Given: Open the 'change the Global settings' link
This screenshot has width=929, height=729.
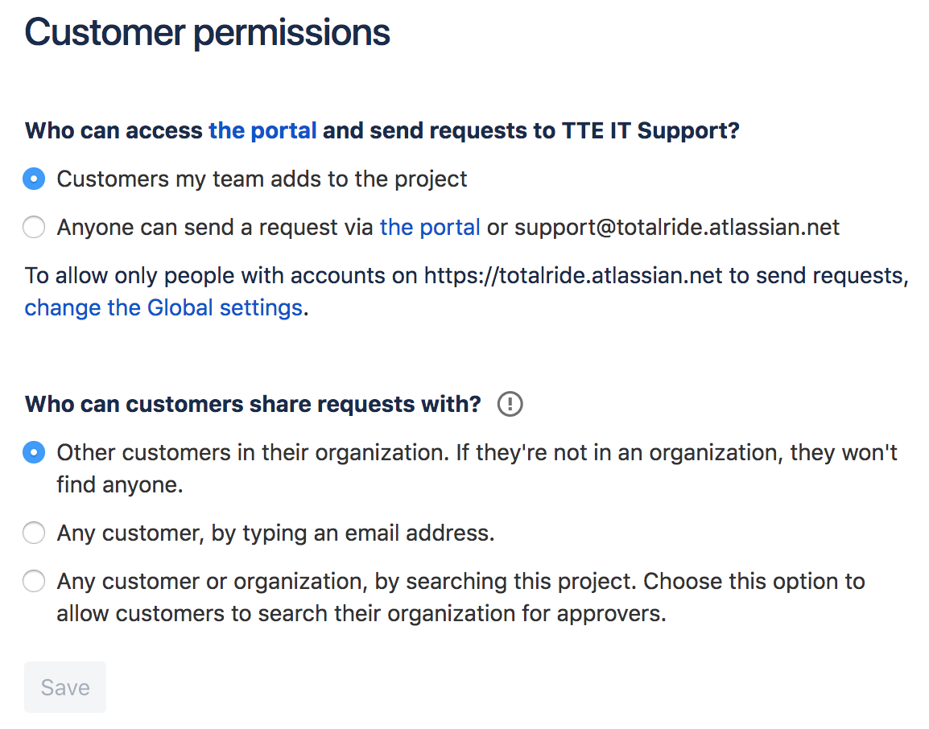Looking at the screenshot, I should 163,307.
